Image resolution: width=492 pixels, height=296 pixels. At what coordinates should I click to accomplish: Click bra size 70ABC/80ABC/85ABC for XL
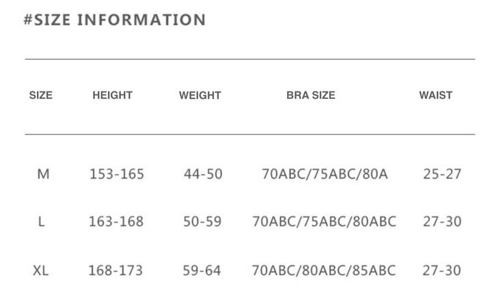tap(324, 271)
